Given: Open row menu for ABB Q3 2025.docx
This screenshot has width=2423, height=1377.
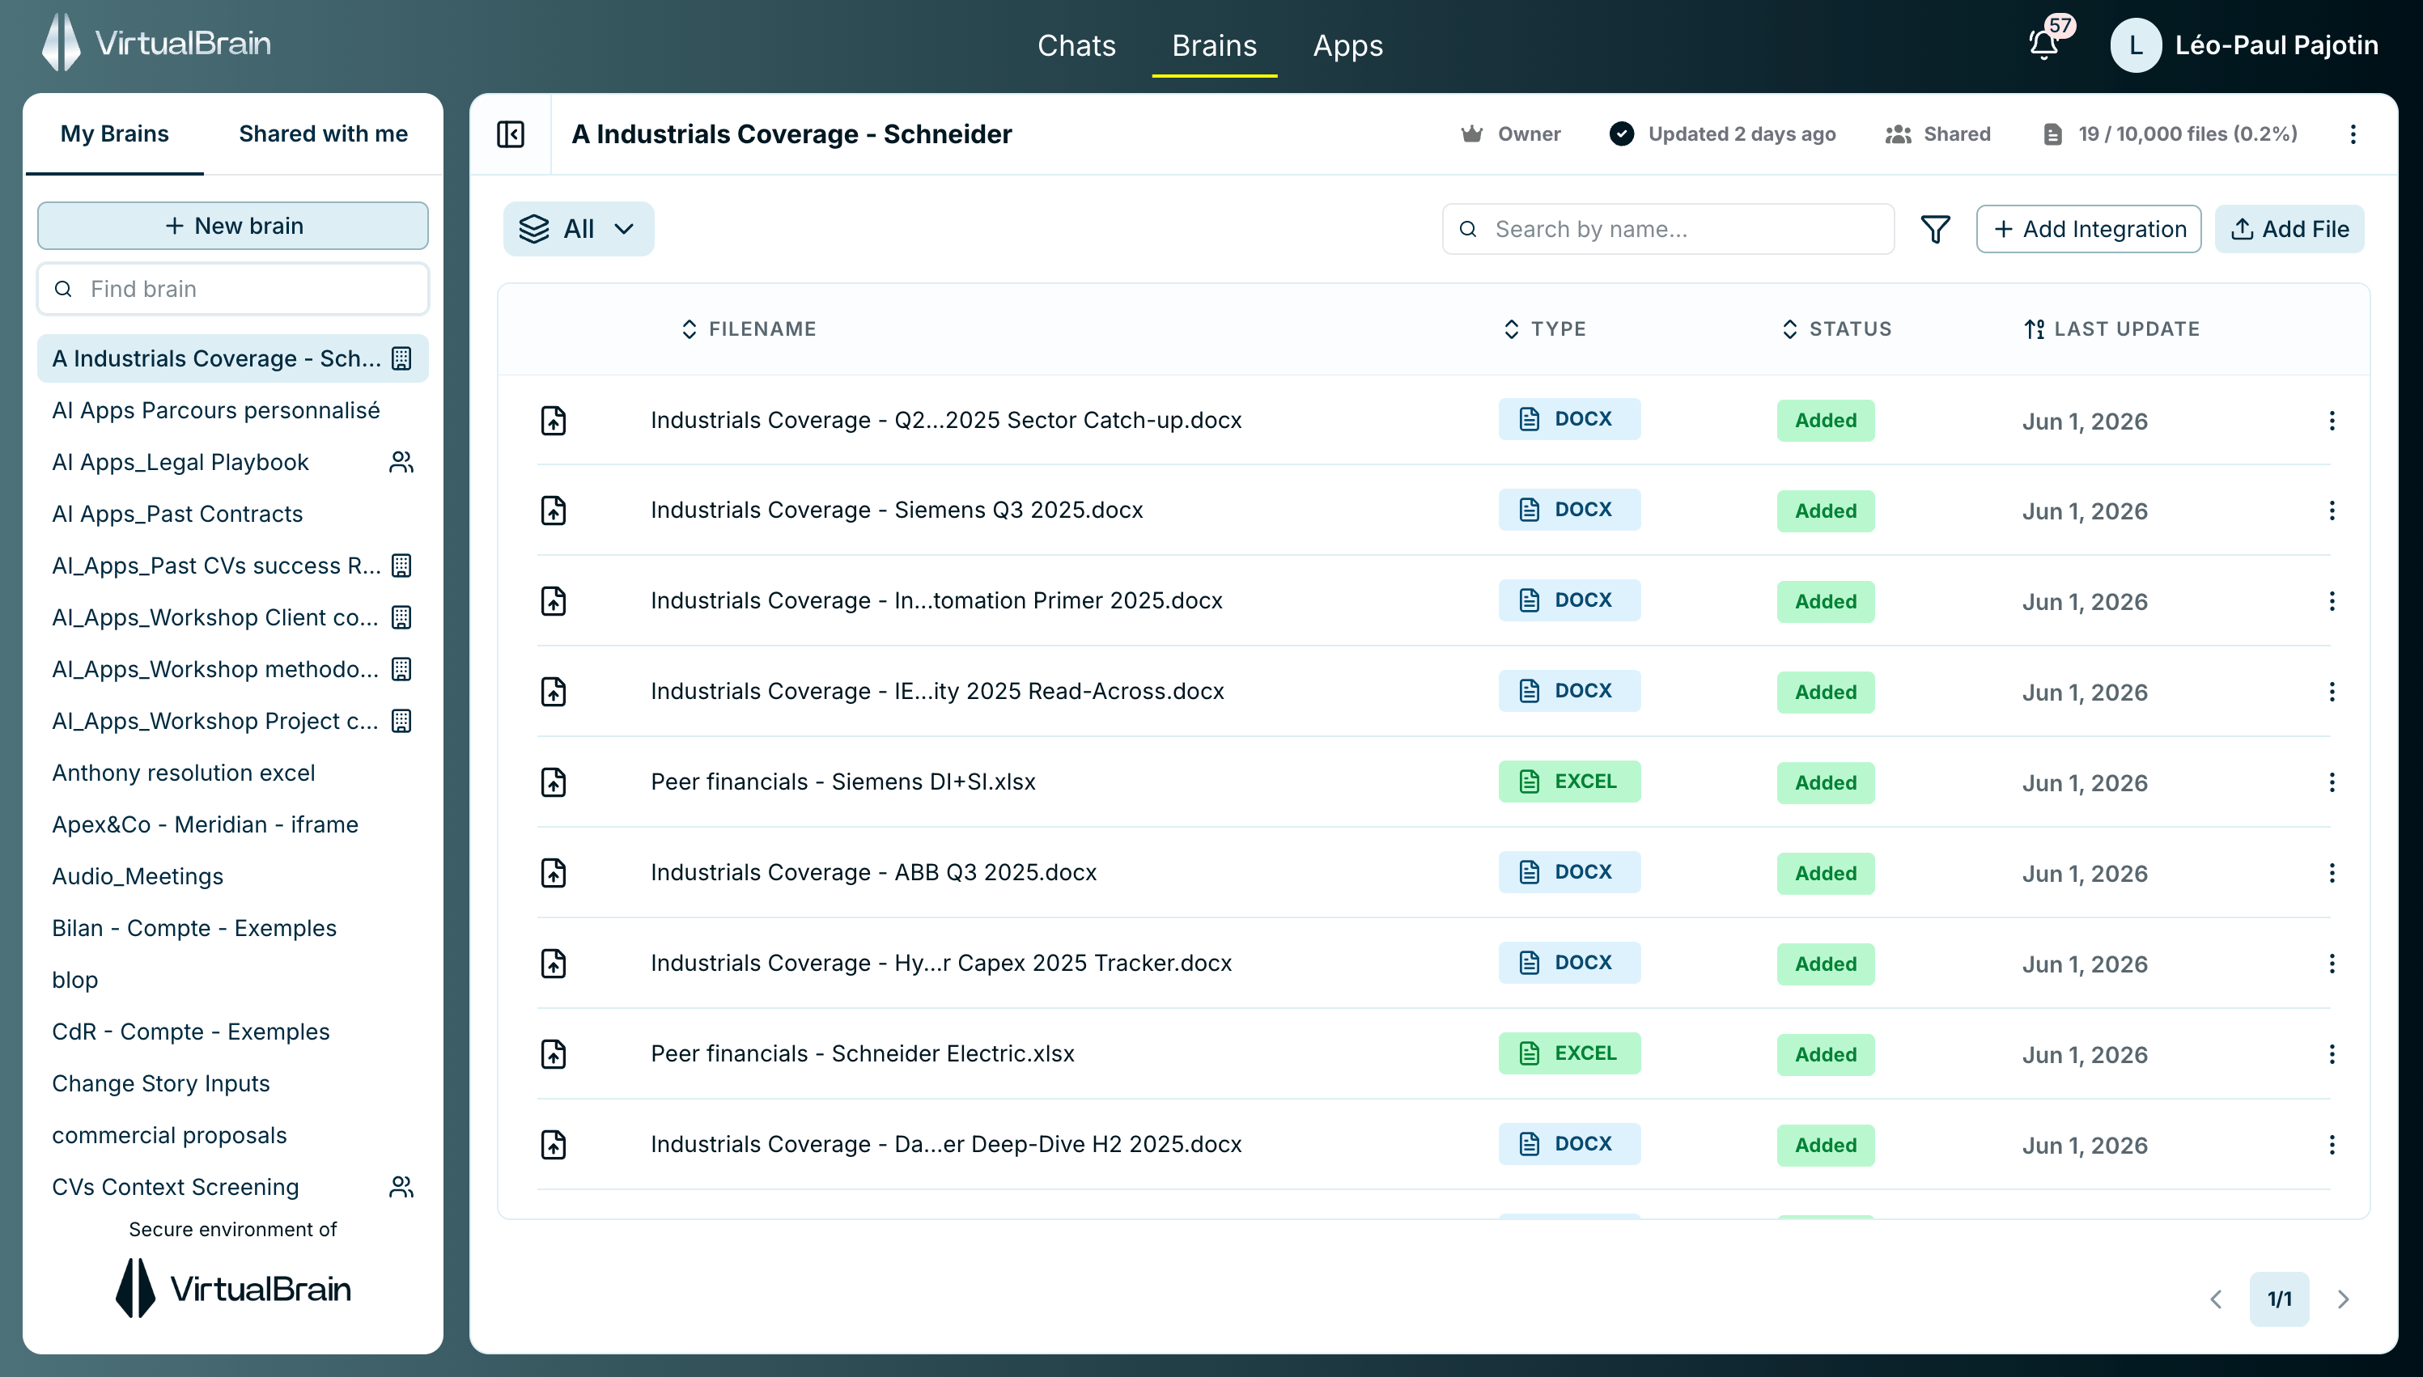Looking at the screenshot, I should pyautogui.click(x=2332, y=873).
